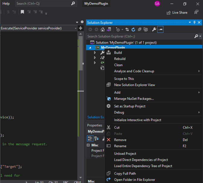Image resolution: width=203 pixels, height=183 pixels.
Task: Choose Open Folder in File Explorer
Action: [154, 180]
